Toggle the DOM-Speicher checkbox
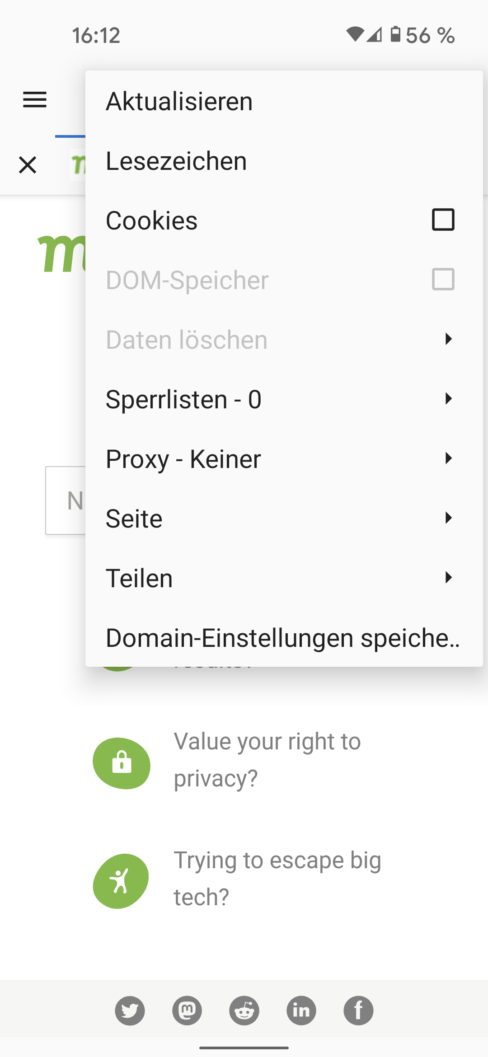Image resolution: width=488 pixels, height=1057 pixels. pos(443,280)
